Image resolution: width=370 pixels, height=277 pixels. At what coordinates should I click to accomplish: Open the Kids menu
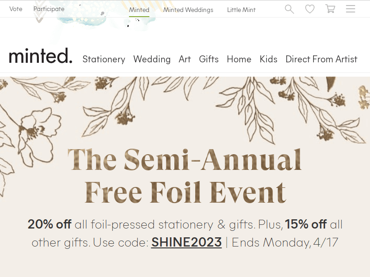(x=268, y=59)
